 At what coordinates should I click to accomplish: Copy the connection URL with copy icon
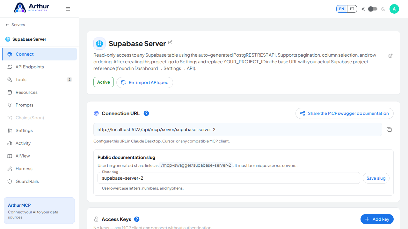point(389,129)
